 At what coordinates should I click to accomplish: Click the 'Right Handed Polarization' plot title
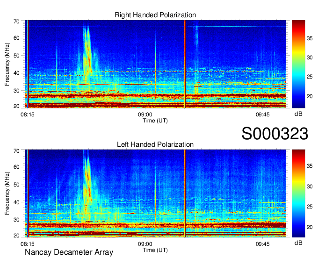tap(155, 15)
